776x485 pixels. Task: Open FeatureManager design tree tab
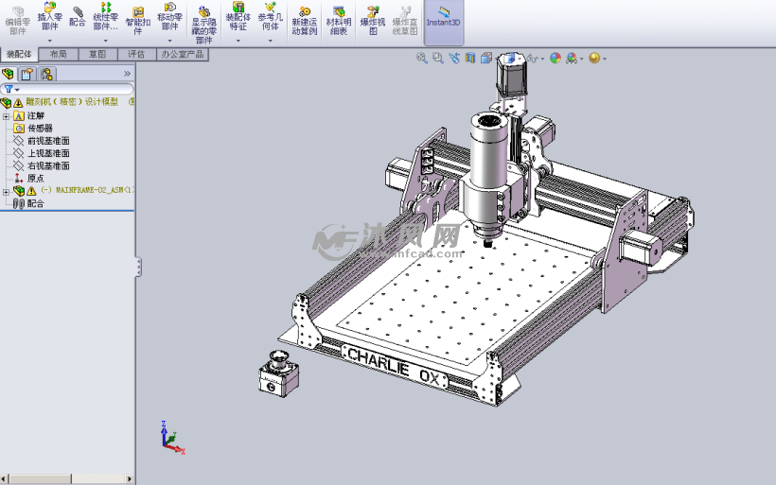pyautogui.click(x=8, y=74)
